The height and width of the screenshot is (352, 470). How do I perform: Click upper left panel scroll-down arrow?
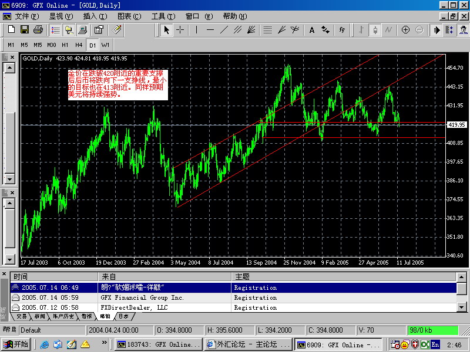[x=9, y=180]
